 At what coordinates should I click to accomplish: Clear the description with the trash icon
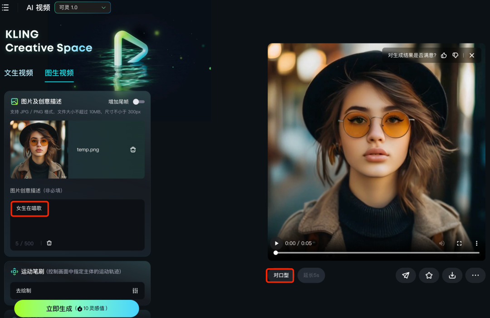pos(49,243)
